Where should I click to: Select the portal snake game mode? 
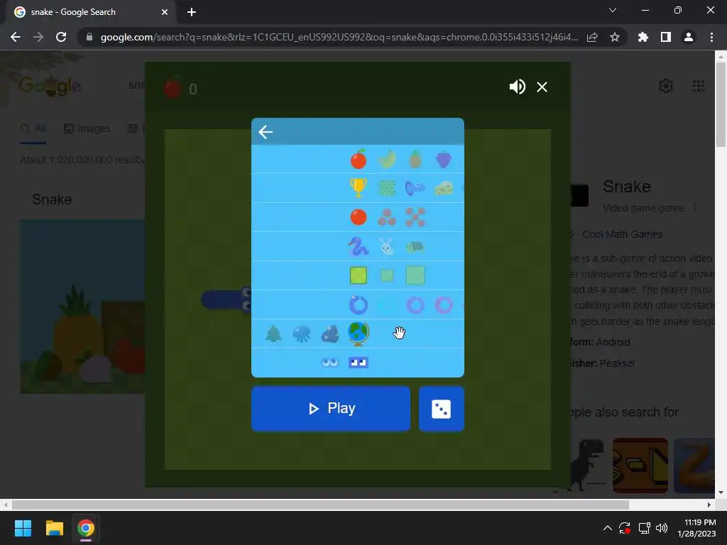(x=415, y=188)
